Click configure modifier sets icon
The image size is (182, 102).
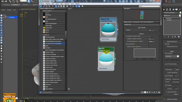point(179,37)
